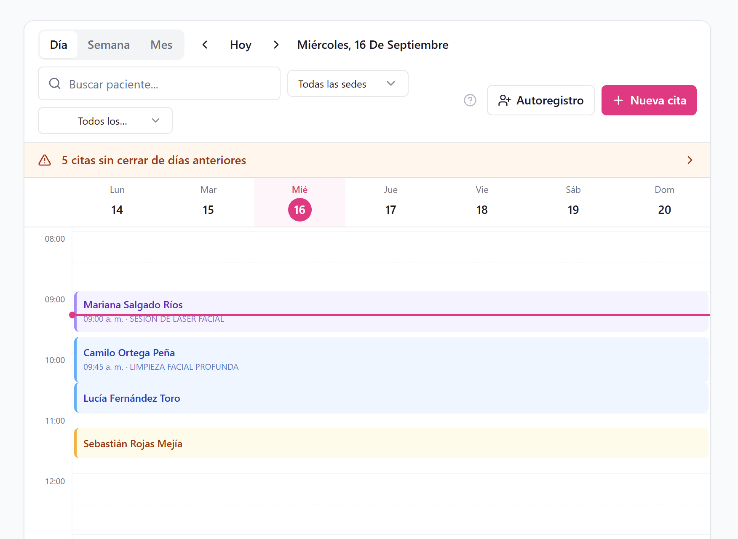Select Jue 17 in week strip
The width and height of the screenshot is (738, 539).
tap(391, 202)
